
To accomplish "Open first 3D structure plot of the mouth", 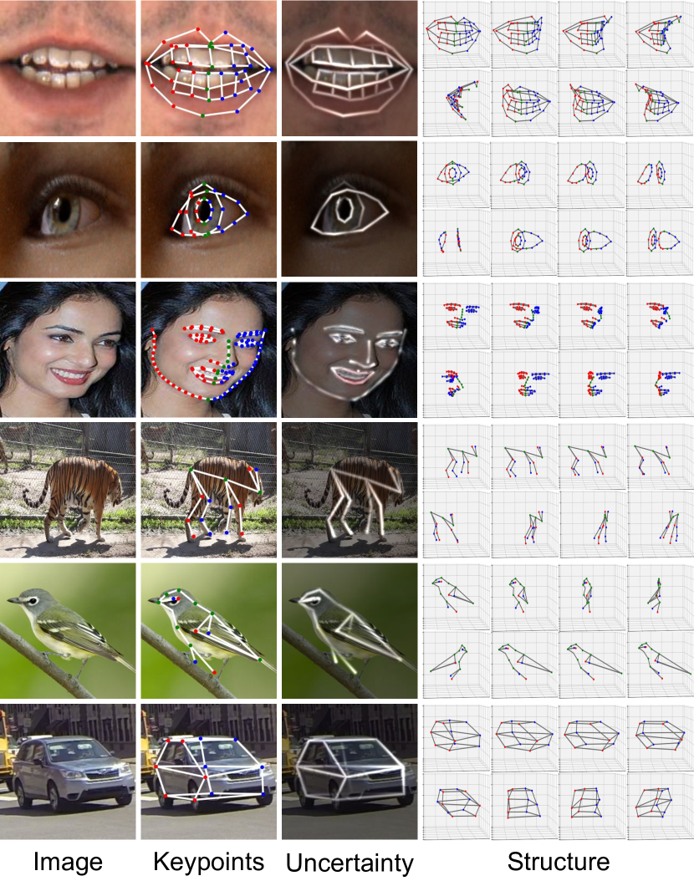I will 457,34.
